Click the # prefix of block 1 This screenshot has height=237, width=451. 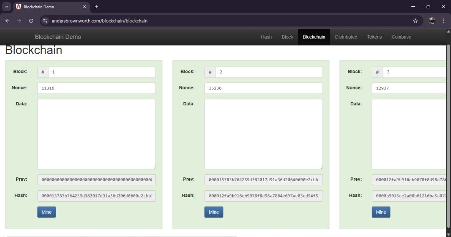(43, 72)
